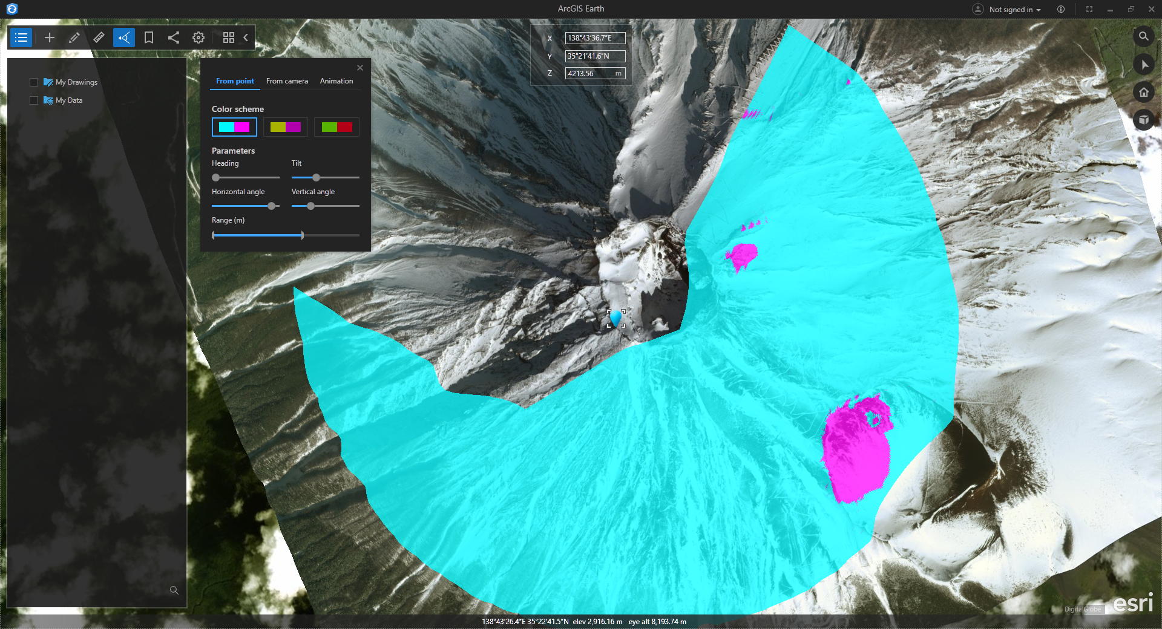Click the Z elevation input field
The image size is (1162, 629).
click(595, 74)
